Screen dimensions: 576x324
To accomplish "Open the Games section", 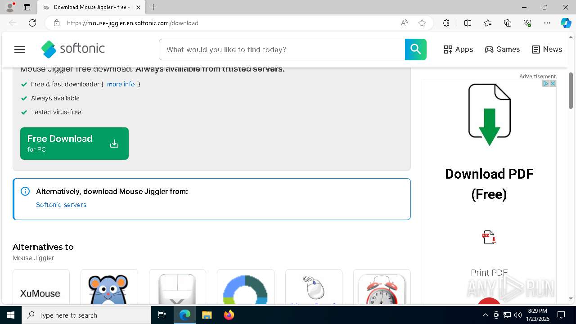I will click(x=502, y=49).
